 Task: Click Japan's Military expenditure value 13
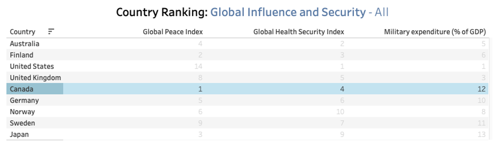coord(481,134)
